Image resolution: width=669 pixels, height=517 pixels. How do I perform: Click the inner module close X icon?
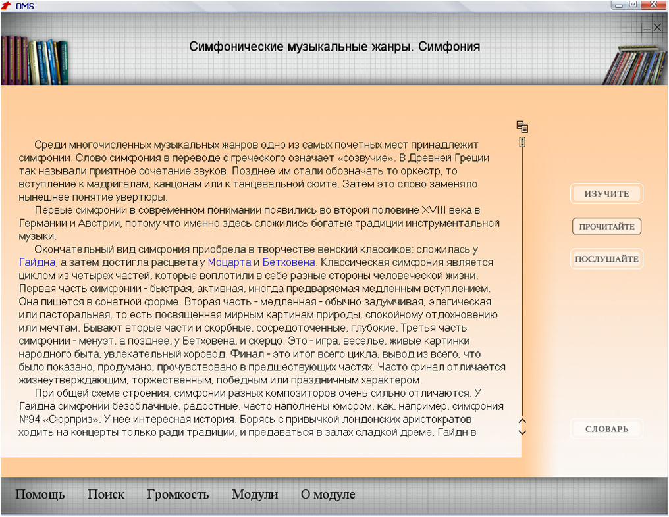[658, 28]
